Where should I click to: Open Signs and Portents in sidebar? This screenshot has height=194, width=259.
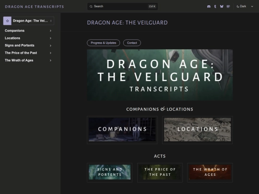(x=20, y=46)
